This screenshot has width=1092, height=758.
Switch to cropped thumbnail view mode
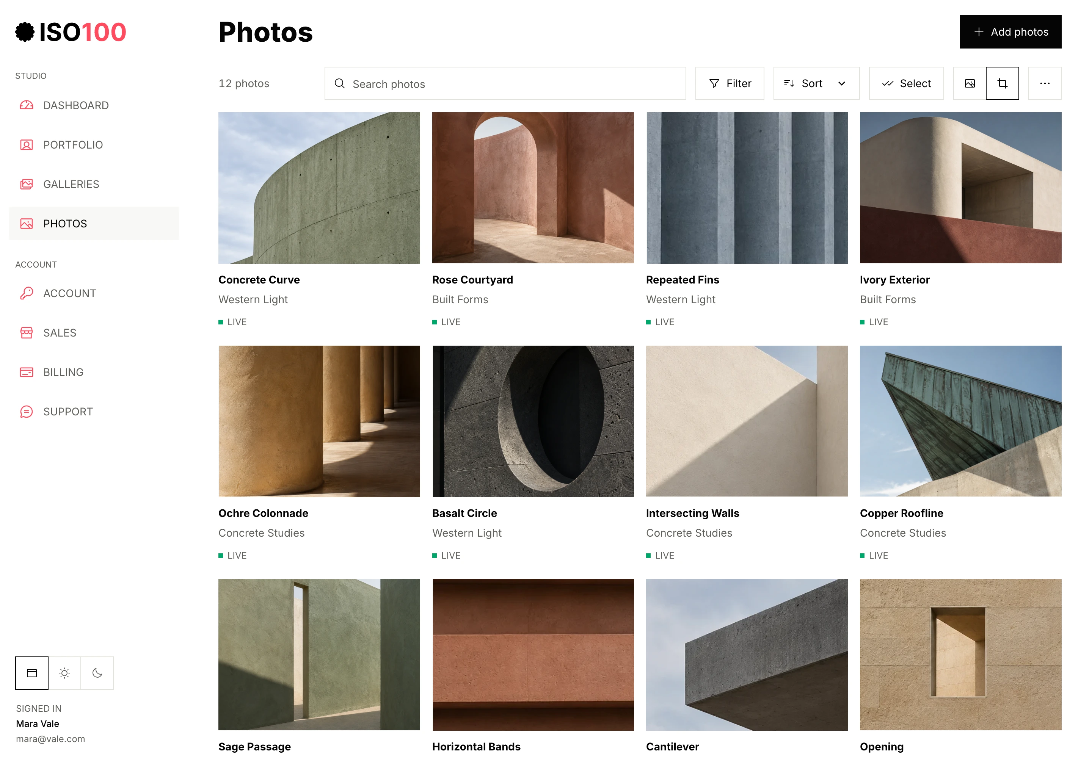coord(1002,84)
